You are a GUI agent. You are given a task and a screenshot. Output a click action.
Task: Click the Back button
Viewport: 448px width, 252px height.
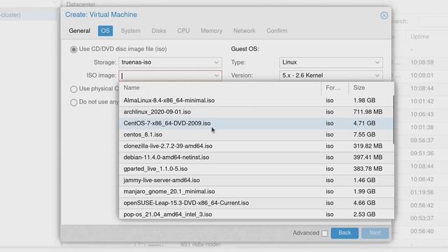pyautogui.click(x=344, y=233)
